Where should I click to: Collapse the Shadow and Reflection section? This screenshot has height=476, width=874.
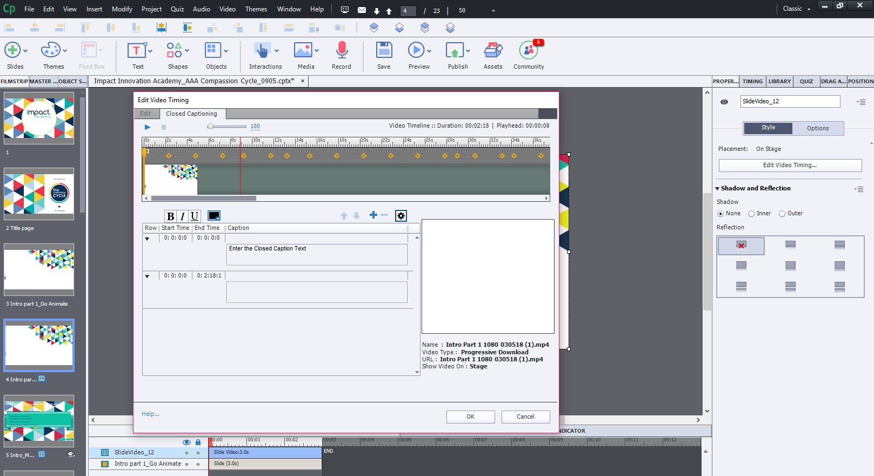pos(717,188)
